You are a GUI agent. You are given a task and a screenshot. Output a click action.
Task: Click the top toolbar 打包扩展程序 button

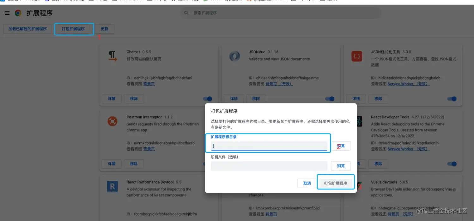click(73, 29)
